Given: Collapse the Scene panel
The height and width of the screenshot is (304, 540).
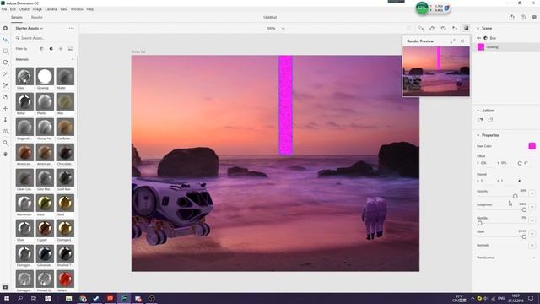Looking at the screenshot, I should click(x=478, y=28).
